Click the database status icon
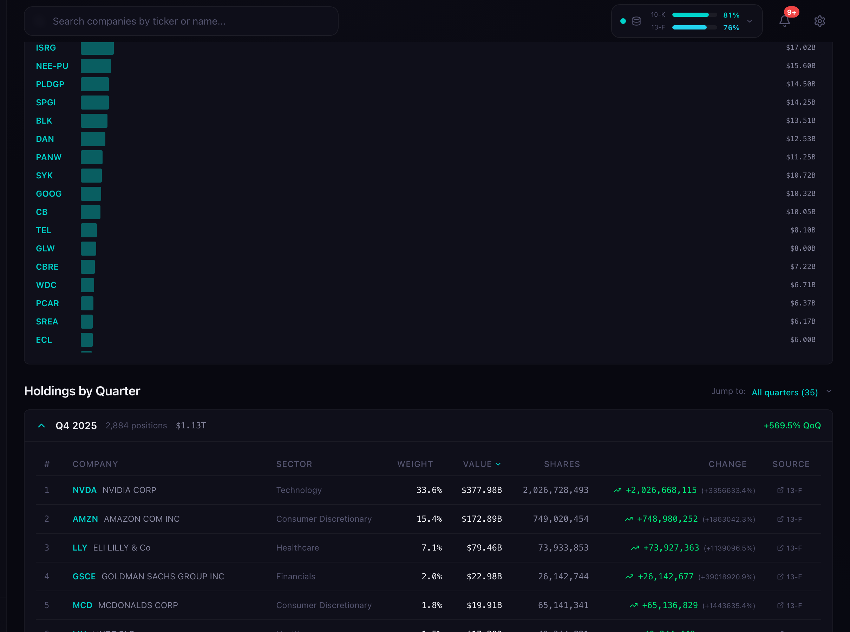850x632 pixels. 636,21
